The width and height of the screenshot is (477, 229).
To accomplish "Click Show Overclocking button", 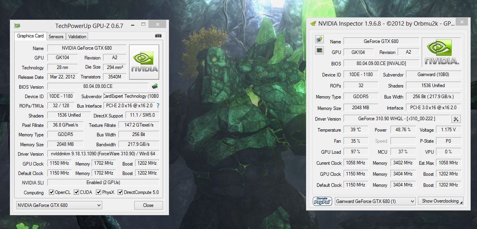I will 440,201.
